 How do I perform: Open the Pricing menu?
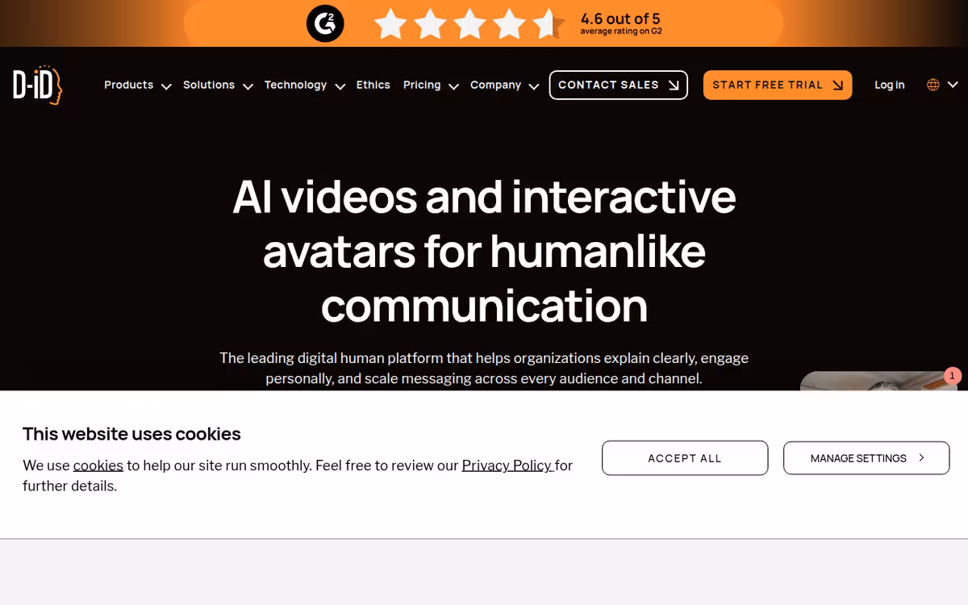tap(422, 85)
